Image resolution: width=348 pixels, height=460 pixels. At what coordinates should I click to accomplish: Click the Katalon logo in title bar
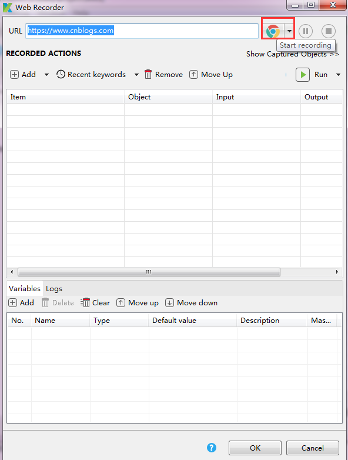click(7, 7)
